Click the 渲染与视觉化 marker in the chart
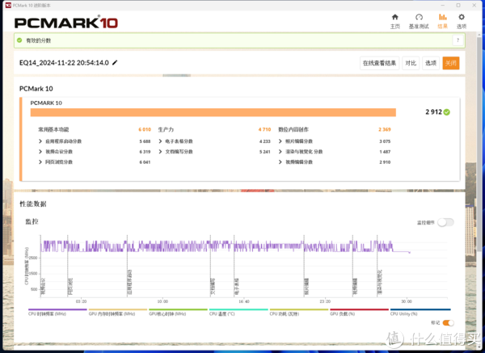Image resolution: width=485 pixels, height=353 pixels. coord(380,282)
